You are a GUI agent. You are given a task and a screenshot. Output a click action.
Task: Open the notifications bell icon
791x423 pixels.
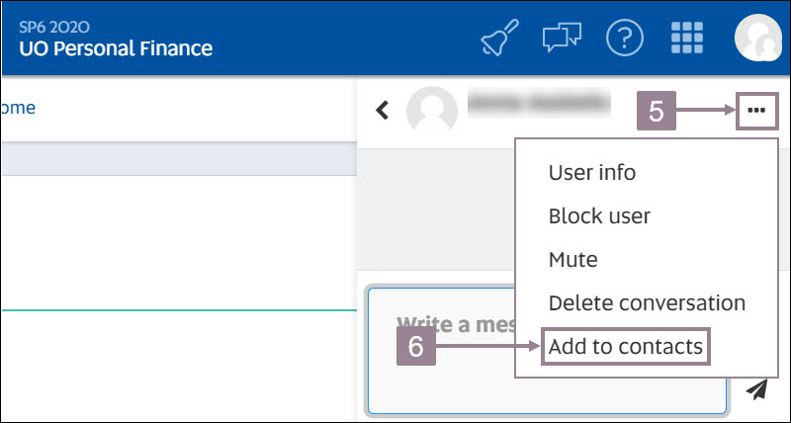point(500,39)
